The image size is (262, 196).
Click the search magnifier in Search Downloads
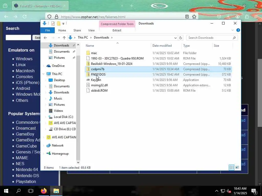click(234, 38)
